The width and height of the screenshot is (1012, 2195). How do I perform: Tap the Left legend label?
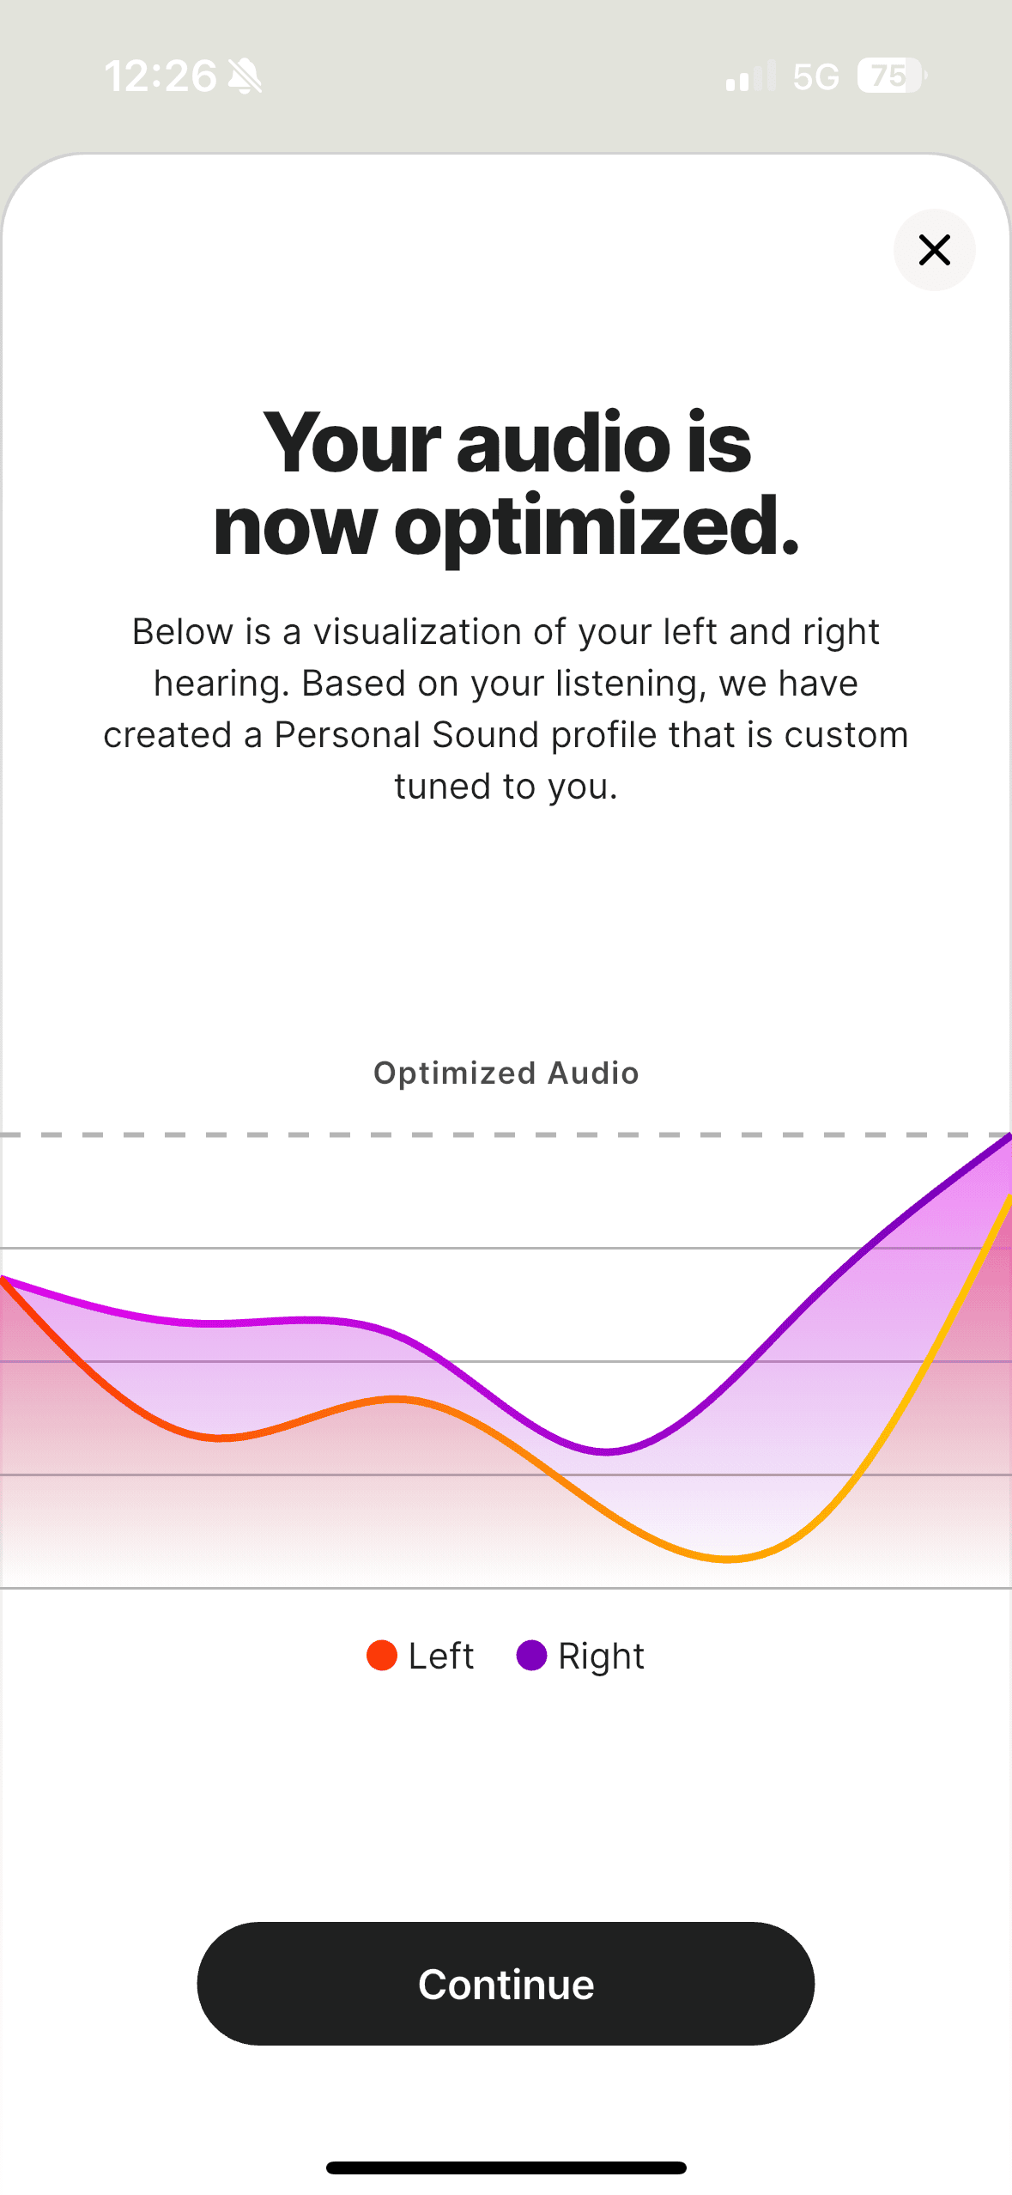[440, 1655]
